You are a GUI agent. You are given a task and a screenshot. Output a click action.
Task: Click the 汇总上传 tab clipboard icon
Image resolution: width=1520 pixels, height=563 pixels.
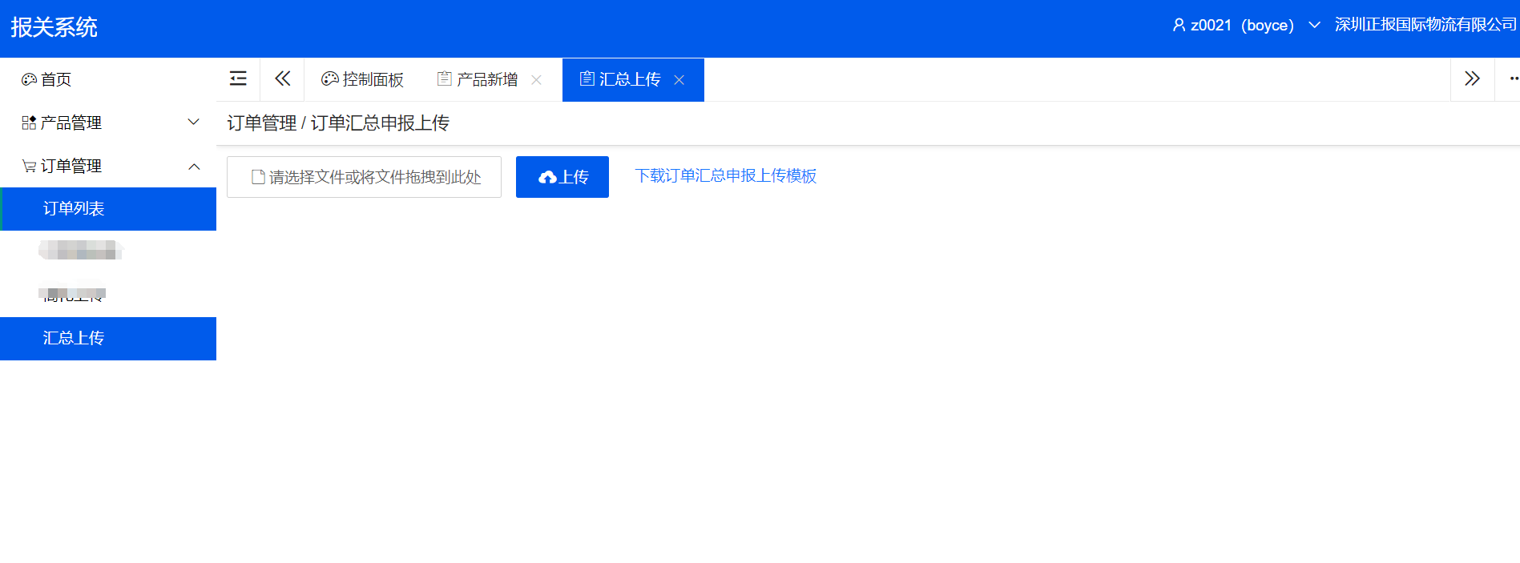[587, 78]
